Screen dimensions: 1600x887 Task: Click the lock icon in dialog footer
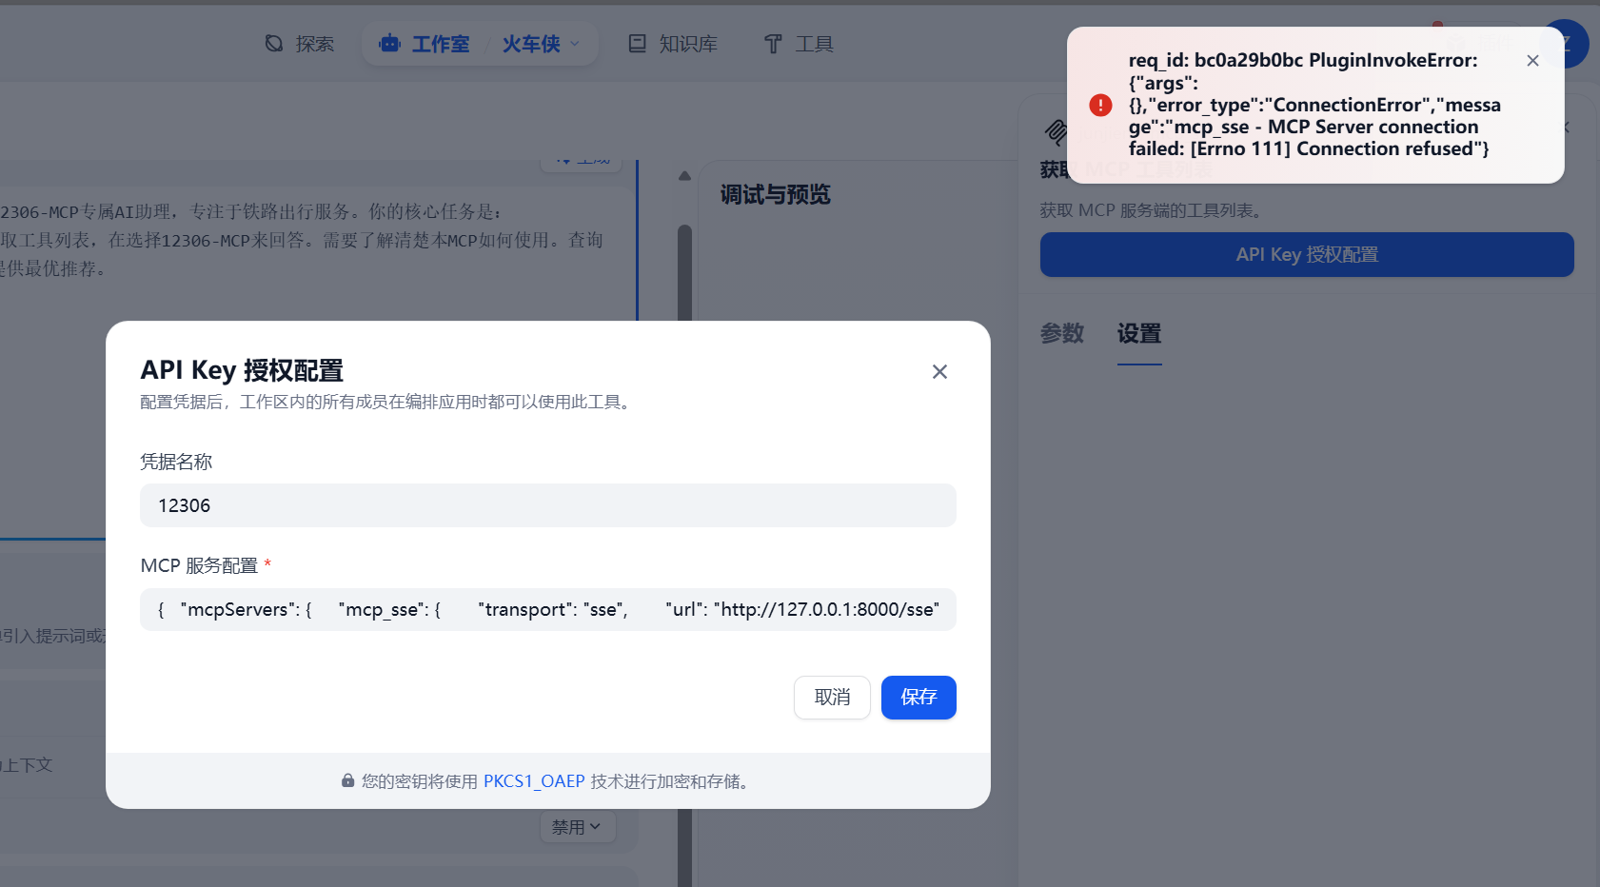pyautogui.click(x=348, y=781)
